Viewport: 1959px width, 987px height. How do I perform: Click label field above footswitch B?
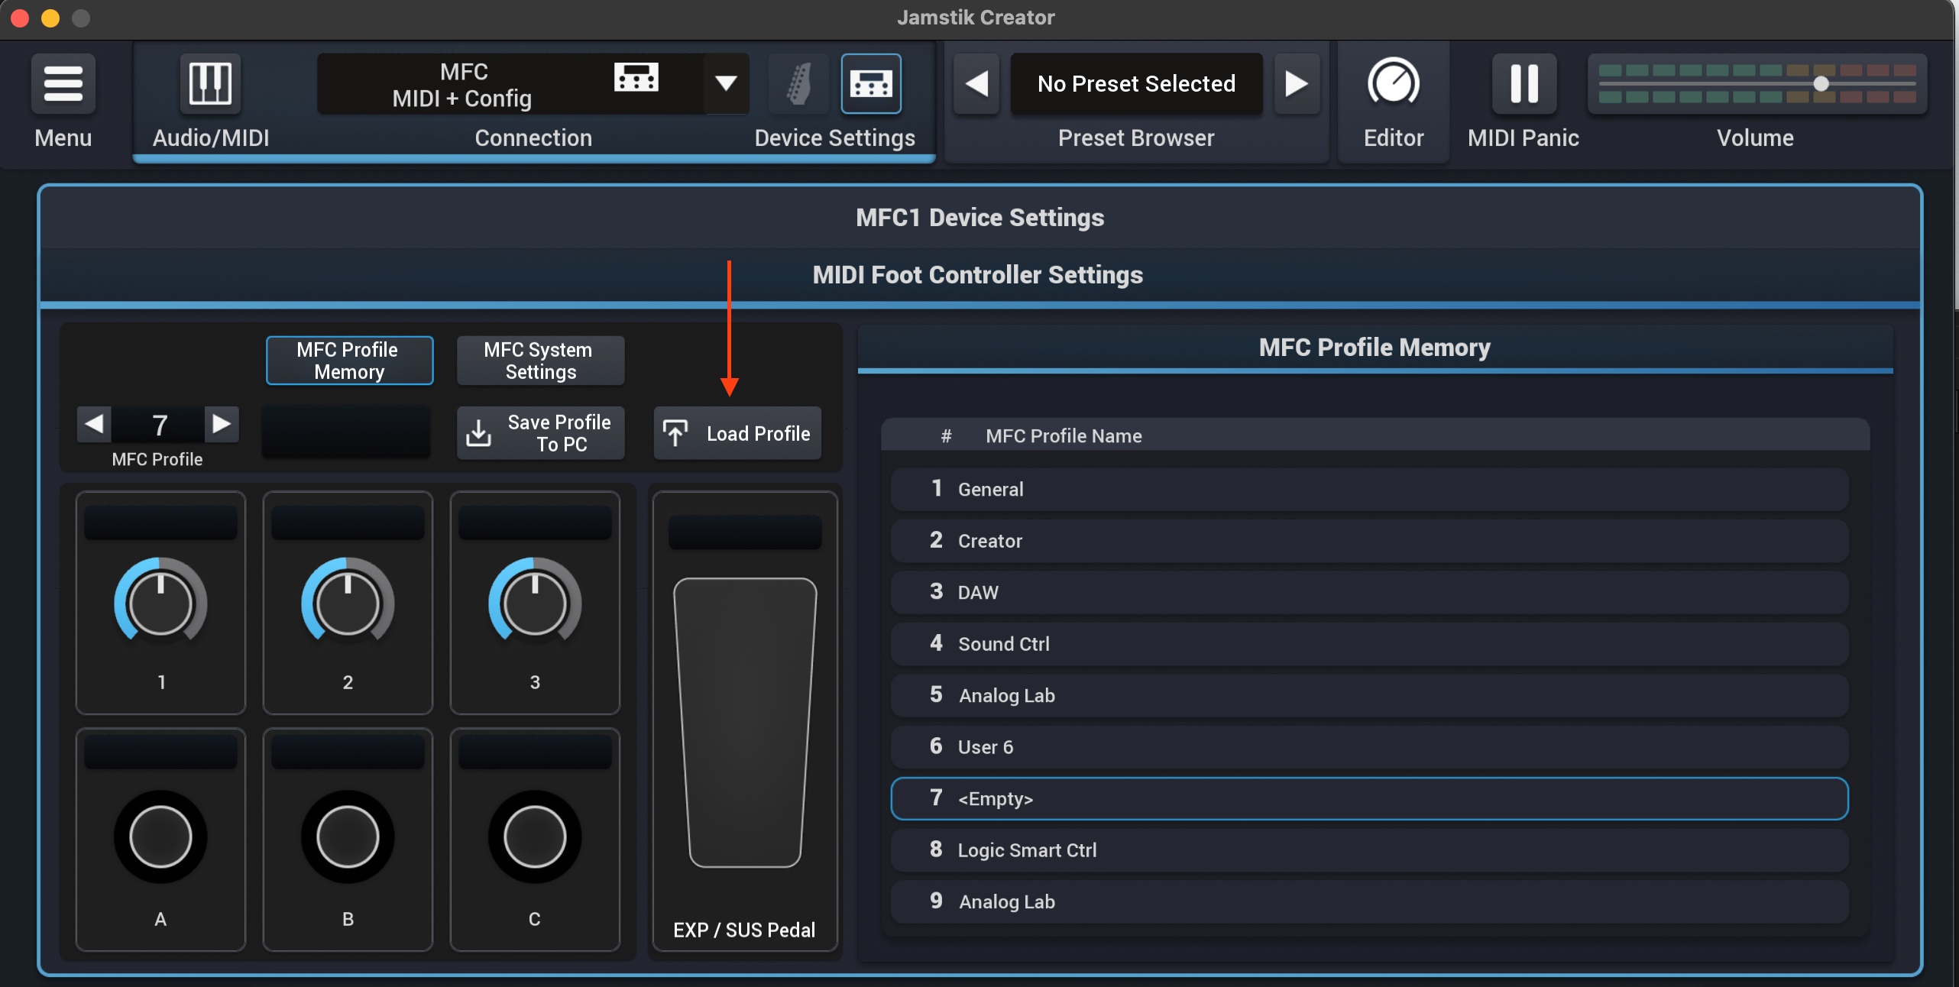pos(348,752)
